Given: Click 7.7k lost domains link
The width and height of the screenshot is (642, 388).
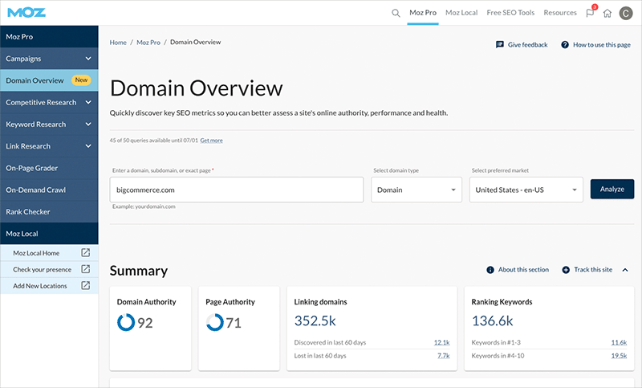Looking at the screenshot, I should pyautogui.click(x=444, y=356).
